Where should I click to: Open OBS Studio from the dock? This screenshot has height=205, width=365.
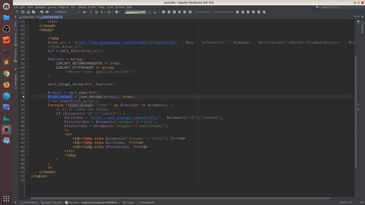(x=6, y=28)
